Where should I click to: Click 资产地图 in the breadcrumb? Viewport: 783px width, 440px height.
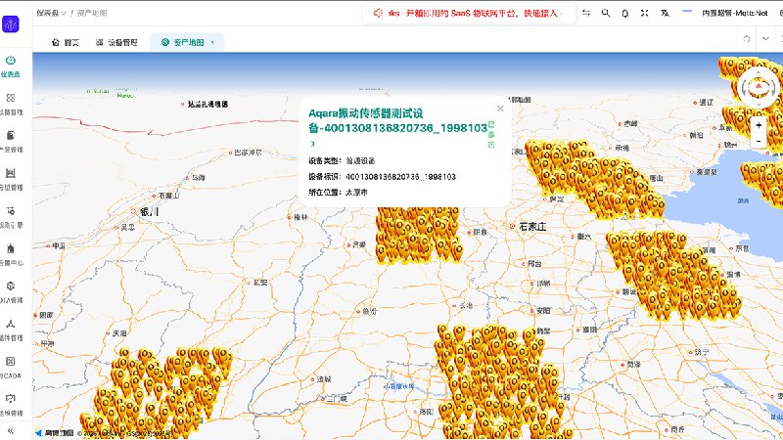pos(92,13)
